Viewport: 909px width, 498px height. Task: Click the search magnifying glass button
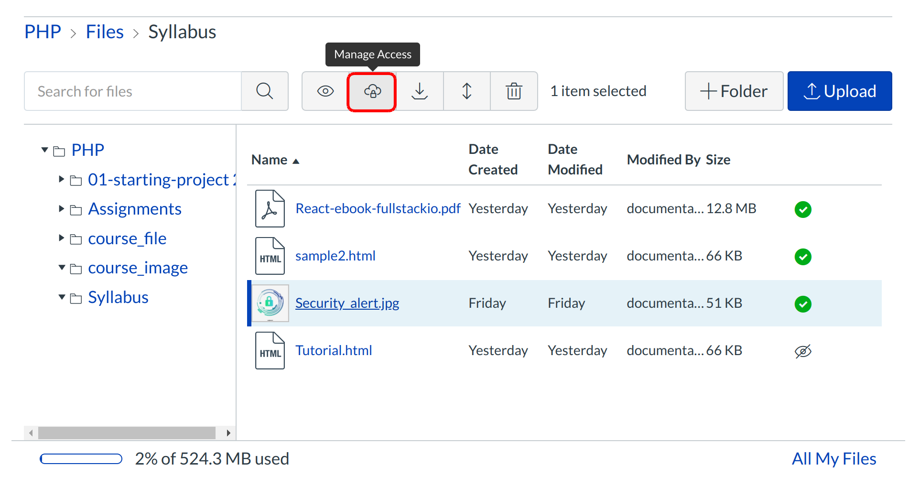click(264, 91)
